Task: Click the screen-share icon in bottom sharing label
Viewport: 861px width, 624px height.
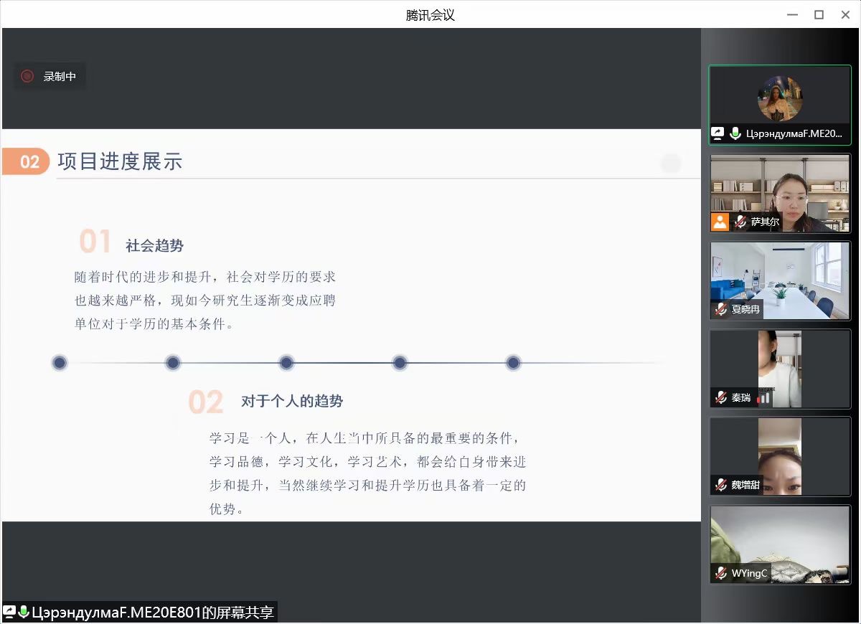Action: pyautogui.click(x=9, y=612)
